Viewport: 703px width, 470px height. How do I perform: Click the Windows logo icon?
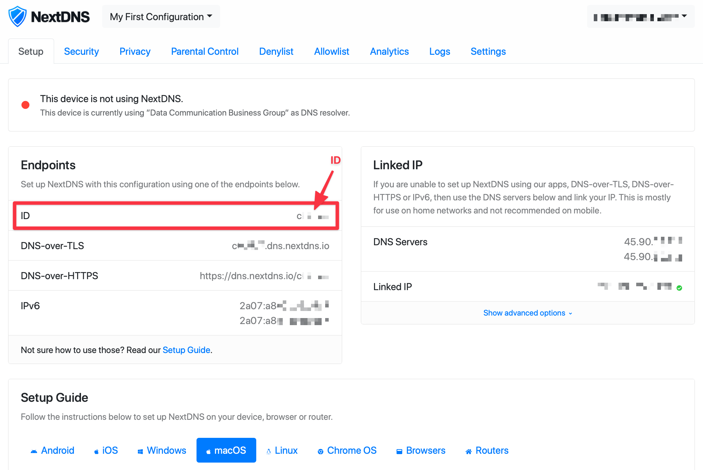pyautogui.click(x=140, y=451)
